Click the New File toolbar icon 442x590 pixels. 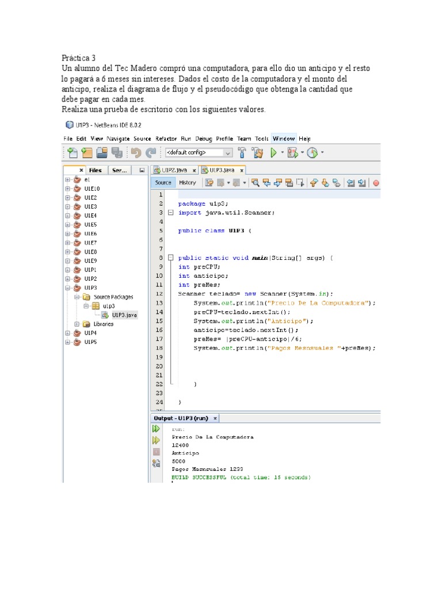[73, 153]
